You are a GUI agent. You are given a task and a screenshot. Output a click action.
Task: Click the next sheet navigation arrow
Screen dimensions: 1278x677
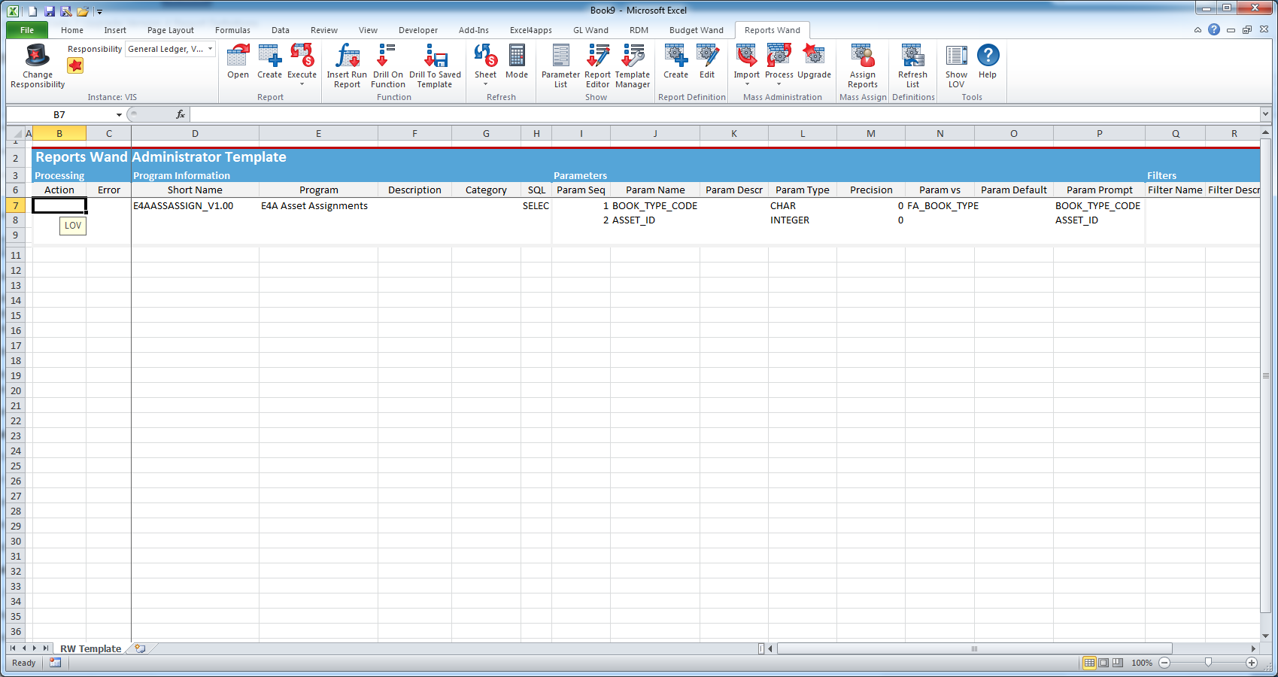35,648
